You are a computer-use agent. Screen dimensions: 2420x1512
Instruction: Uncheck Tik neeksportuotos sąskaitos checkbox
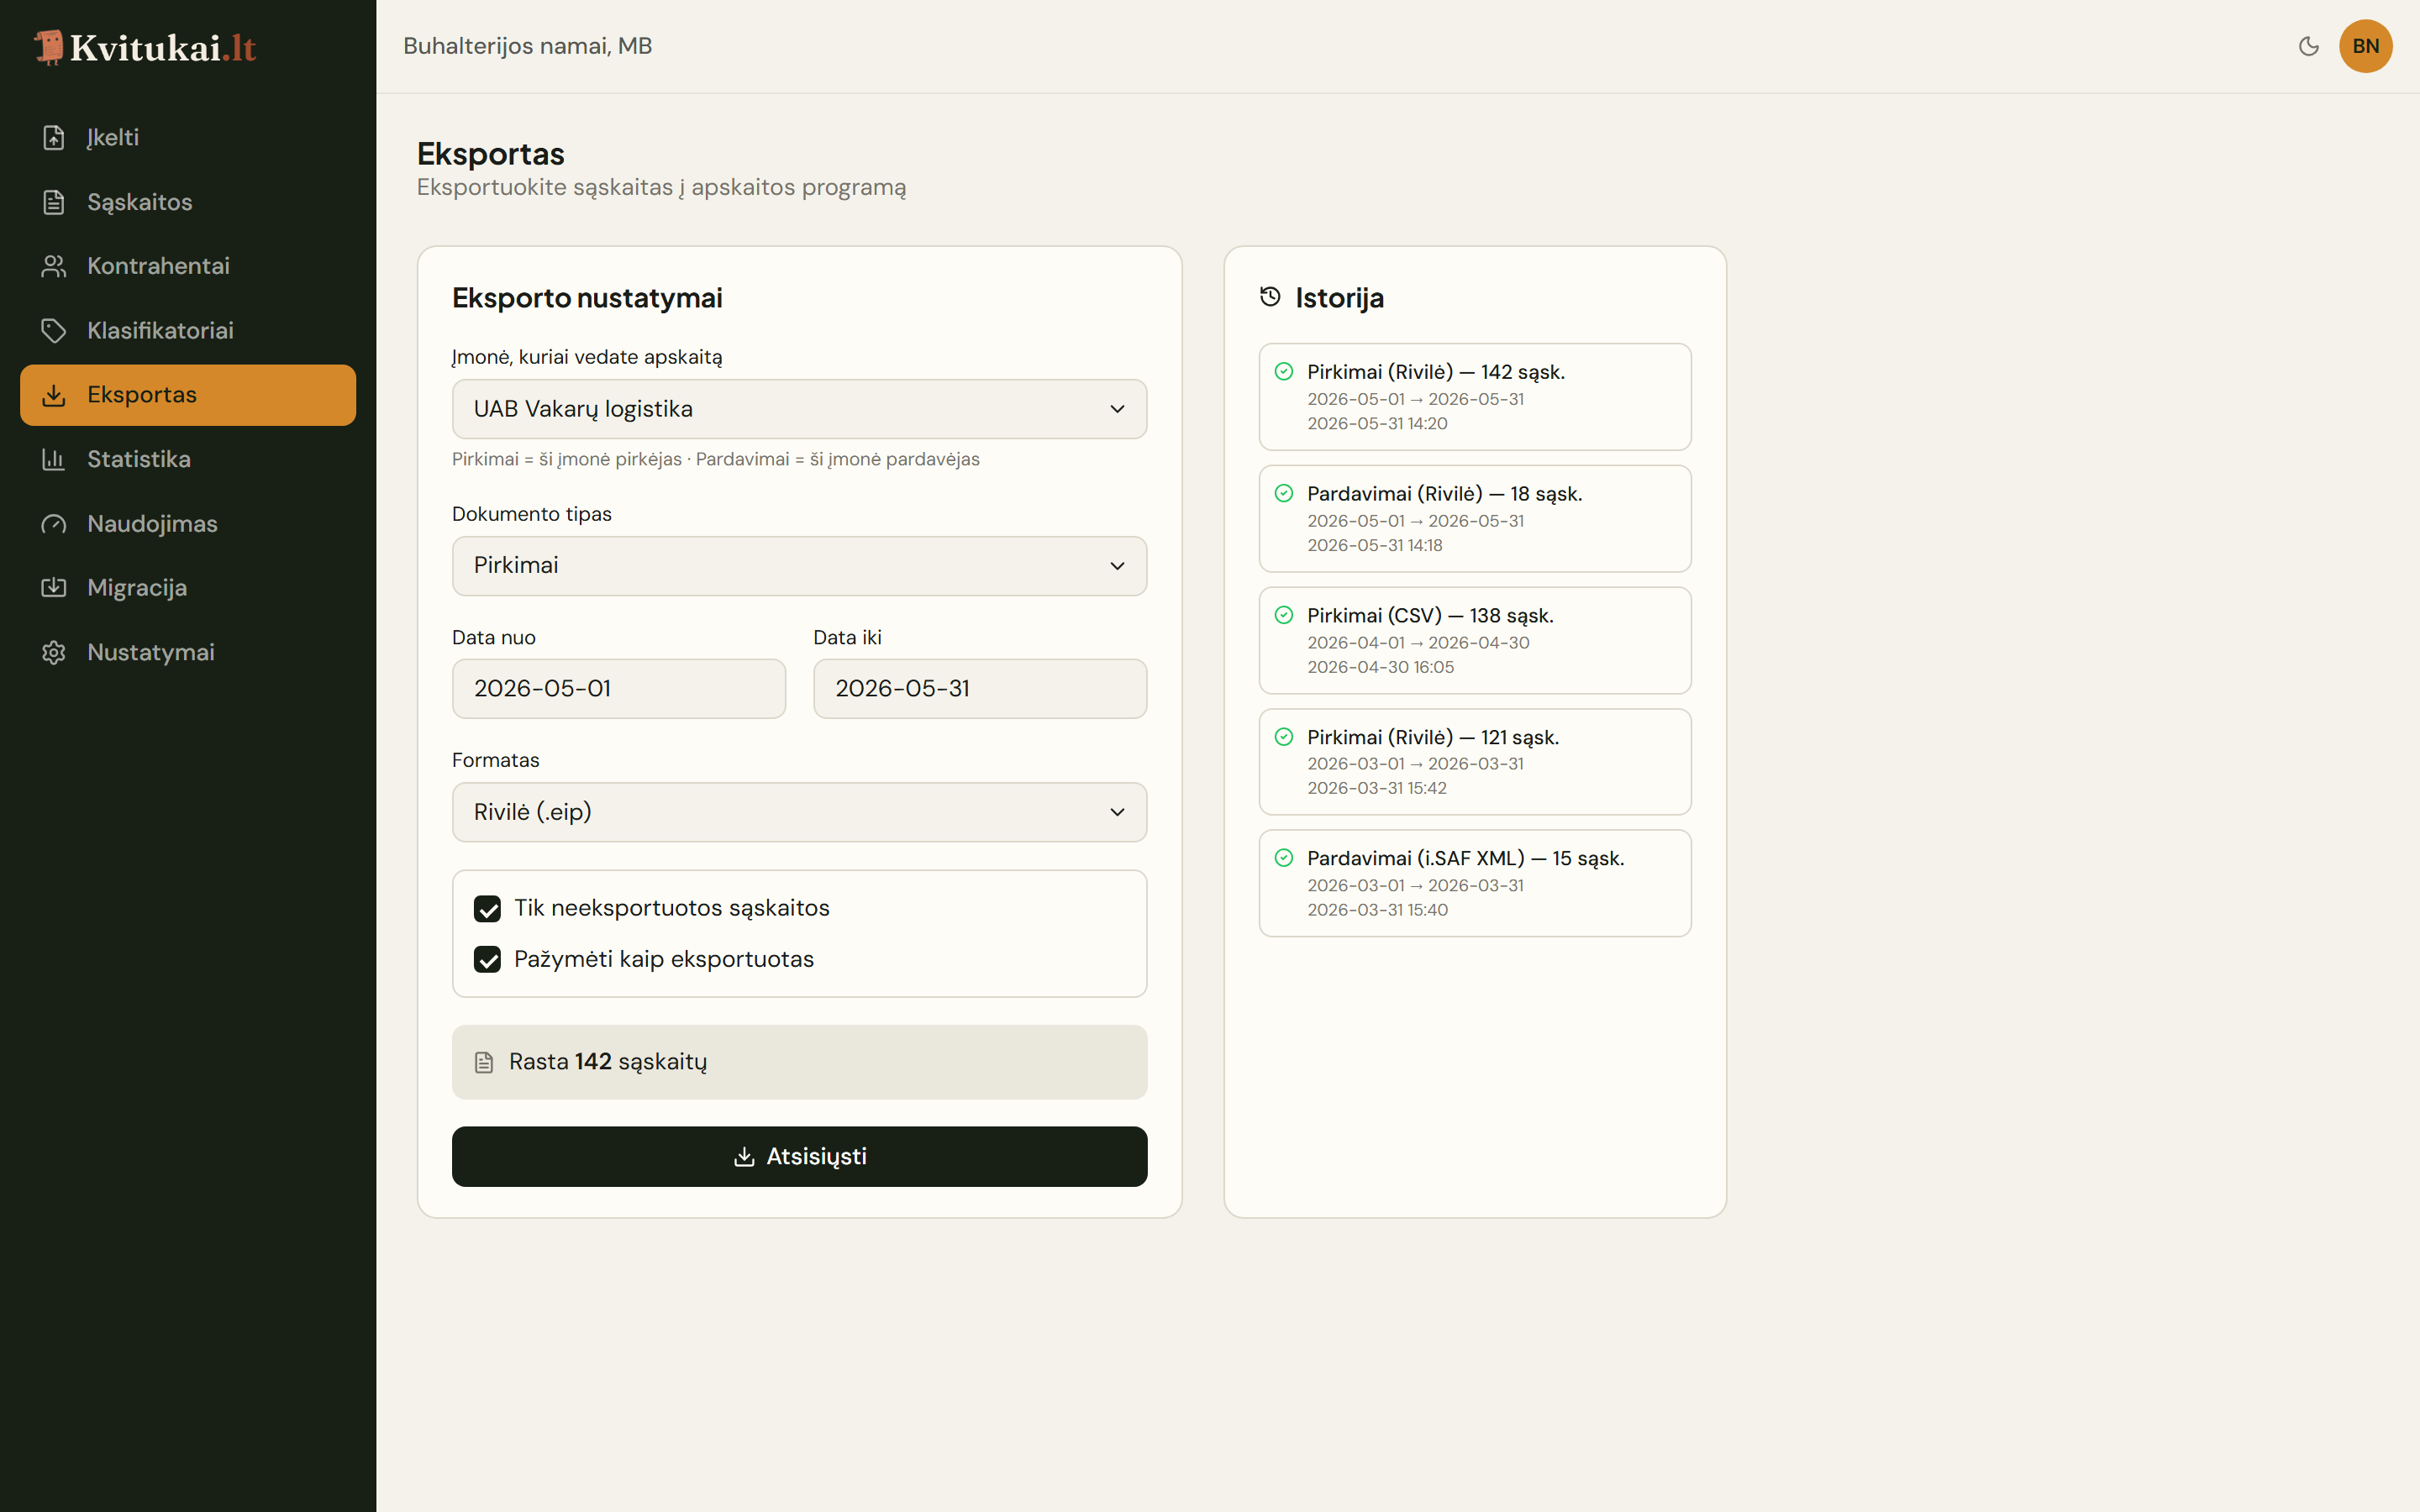coord(487,909)
